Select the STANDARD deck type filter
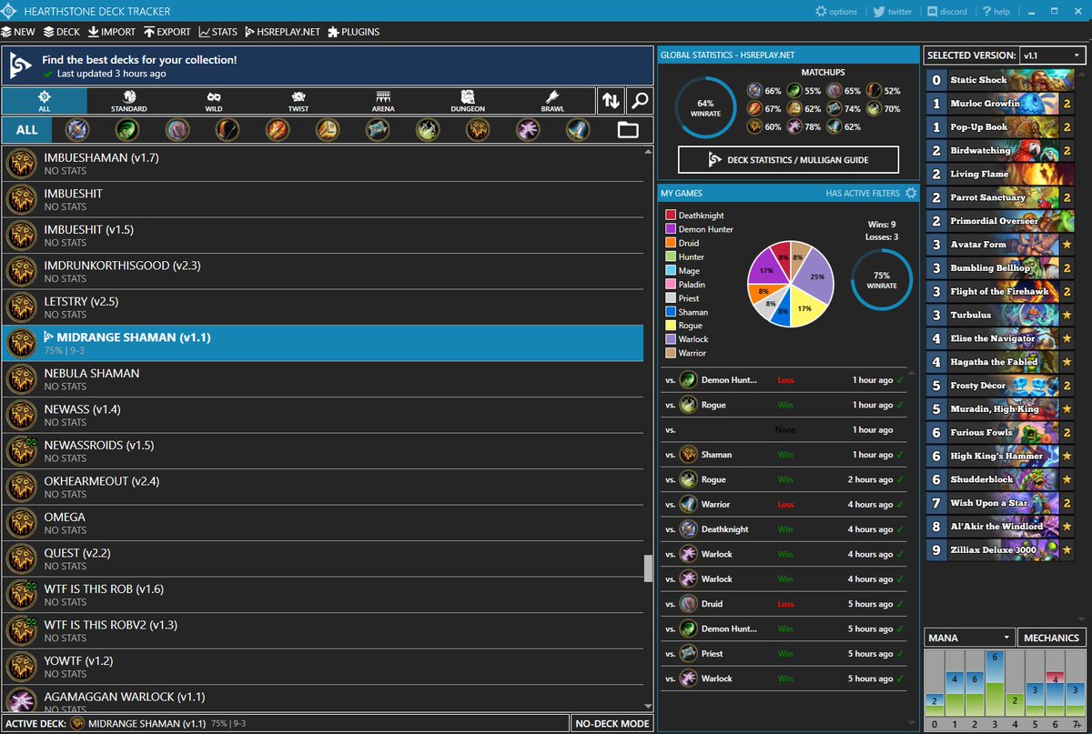 (129, 101)
